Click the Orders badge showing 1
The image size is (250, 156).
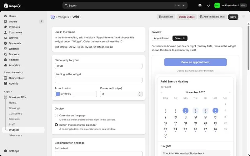[41, 21]
